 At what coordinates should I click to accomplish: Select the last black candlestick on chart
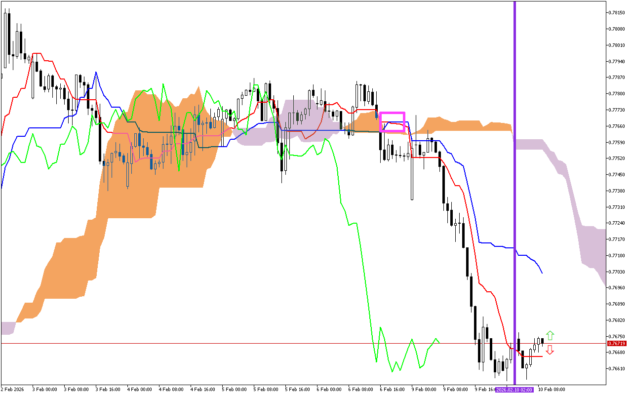(542, 340)
